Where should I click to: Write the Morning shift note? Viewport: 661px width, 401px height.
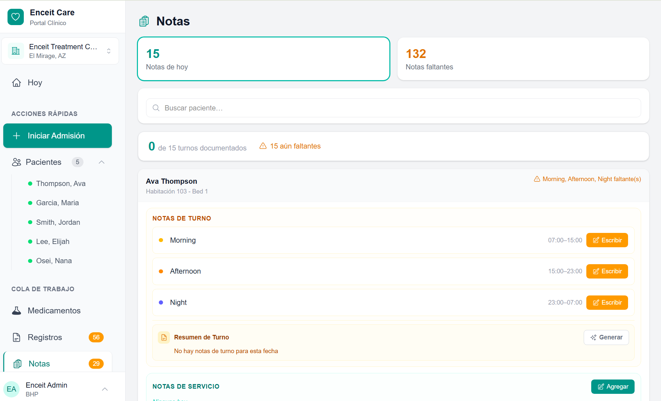click(x=607, y=240)
